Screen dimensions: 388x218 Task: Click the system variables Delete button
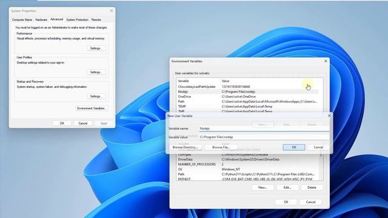[312, 187]
